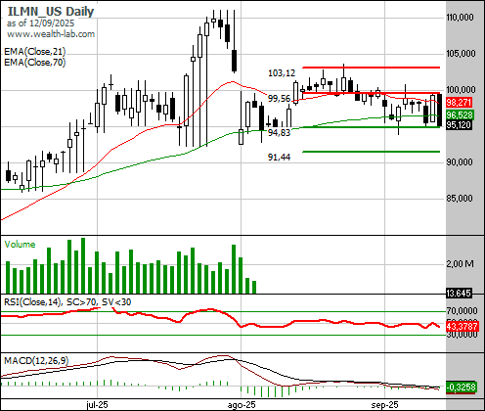
Task: Click the 105,000 price axis label
Action: click(x=461, y=53)
